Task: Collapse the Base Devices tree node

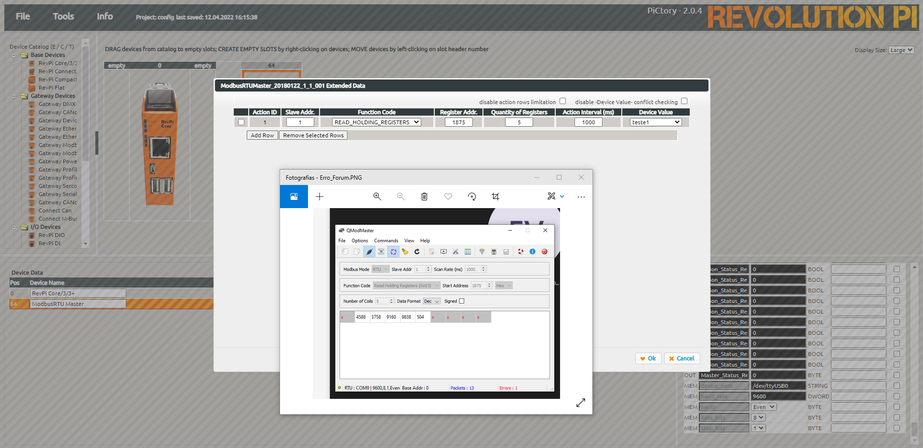Action: pyautogui.click(x=13, y=55)
